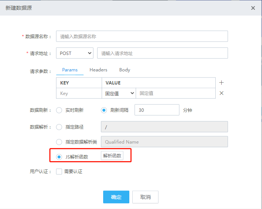Click the 数据源名称 input field

[142, 36]
